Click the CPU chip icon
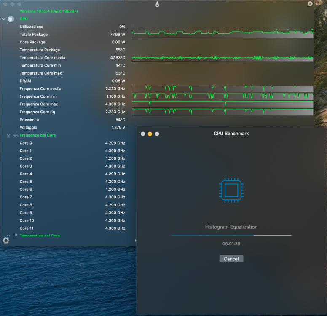The image size is (327, 316). click(x=11, y=19)
